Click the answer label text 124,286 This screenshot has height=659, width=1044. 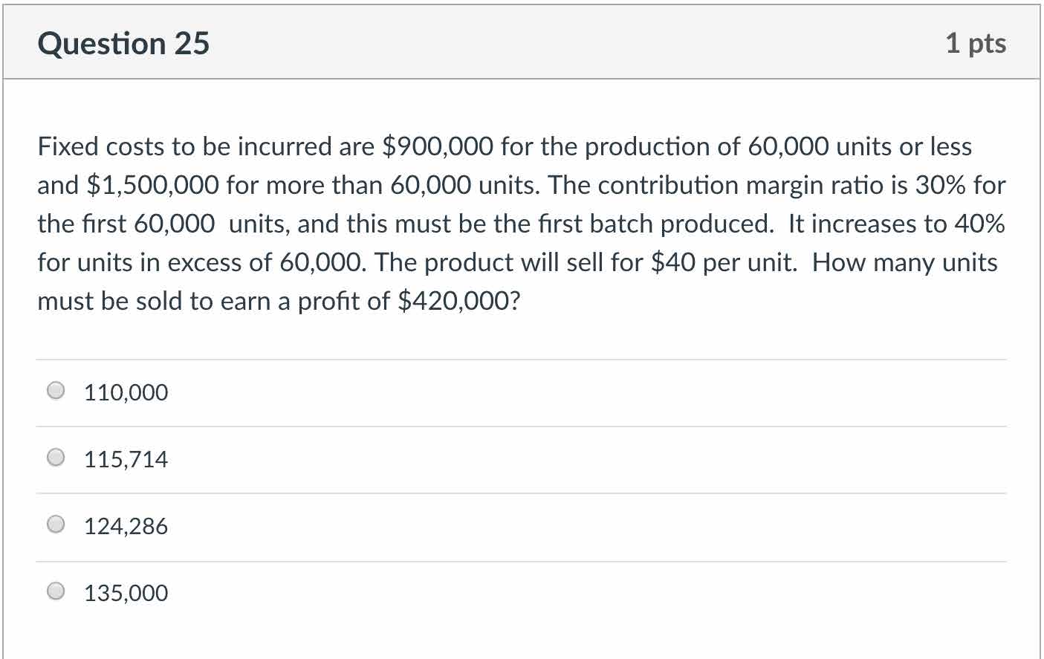[x=126, y=526]
